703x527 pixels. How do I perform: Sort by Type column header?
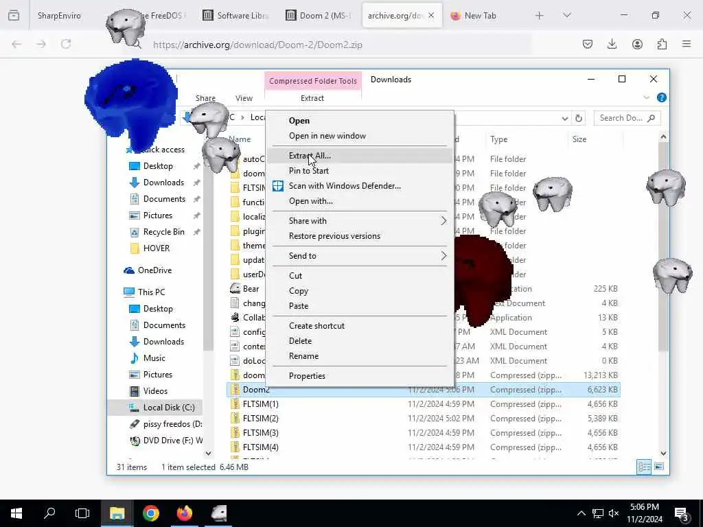click(x=498, y=139)
